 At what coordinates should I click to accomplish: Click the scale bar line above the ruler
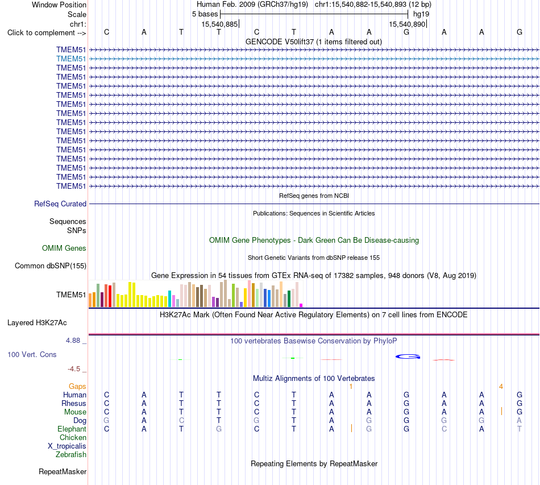pyautogui.click(x=314, y=14)
